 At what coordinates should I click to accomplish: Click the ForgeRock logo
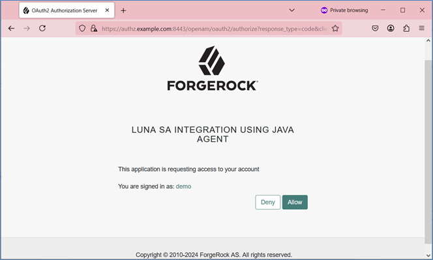click(213, 68)
